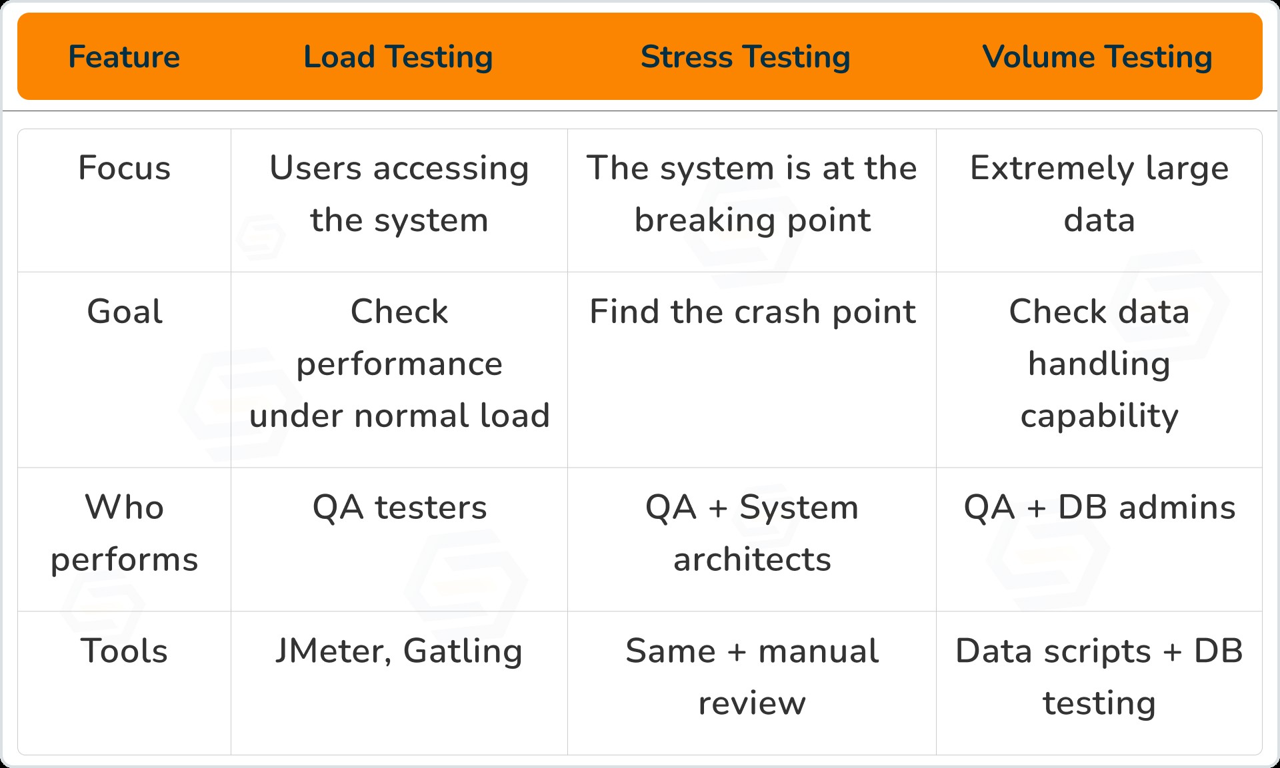Select the 'Extremely large data' cell
This screenshot has width=1280, height=768.
coord(1099,194)
